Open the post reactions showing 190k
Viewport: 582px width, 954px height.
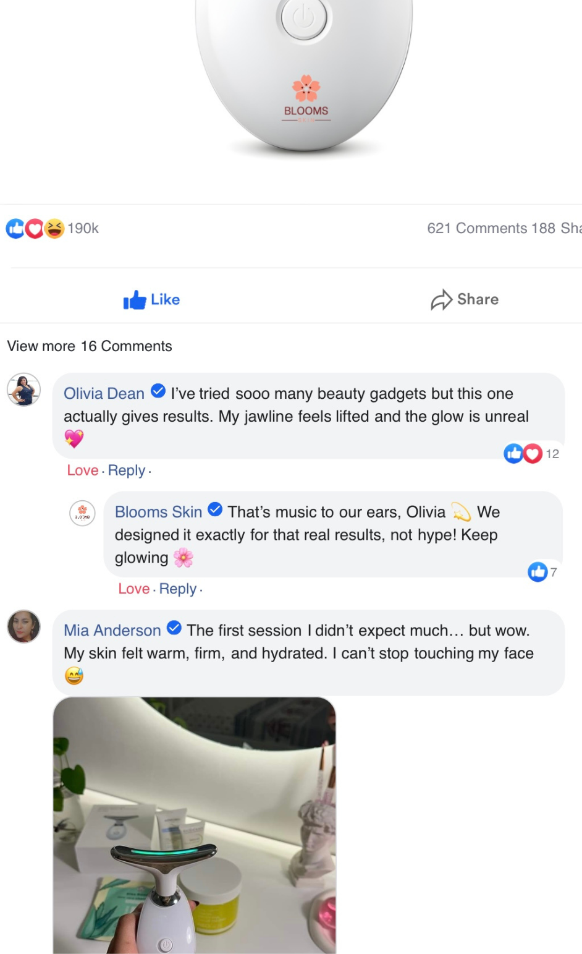pos(53,229)
